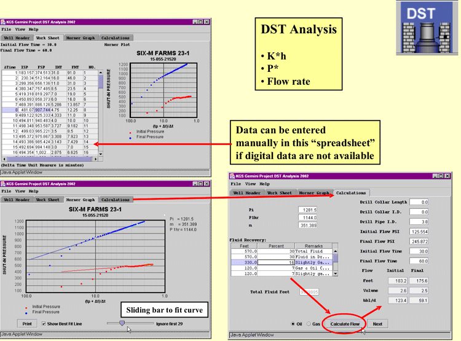The width and height of the screenshot is (461, 341).
Task: Click the Print button
Action: (27, 324)
